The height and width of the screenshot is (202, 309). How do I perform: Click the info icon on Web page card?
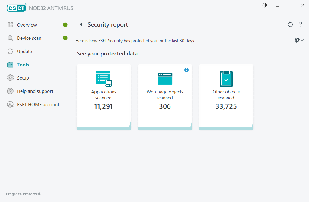coord(186,70)
